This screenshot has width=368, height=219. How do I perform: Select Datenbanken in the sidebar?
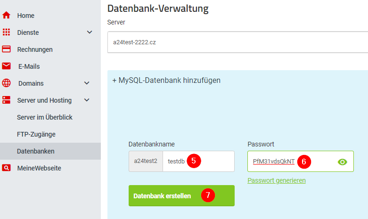pos(36,151)
